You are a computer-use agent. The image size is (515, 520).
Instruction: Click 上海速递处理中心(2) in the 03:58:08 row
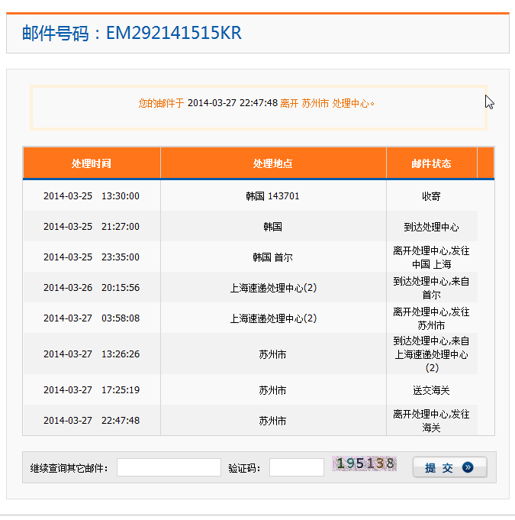(x=273, y=318)
